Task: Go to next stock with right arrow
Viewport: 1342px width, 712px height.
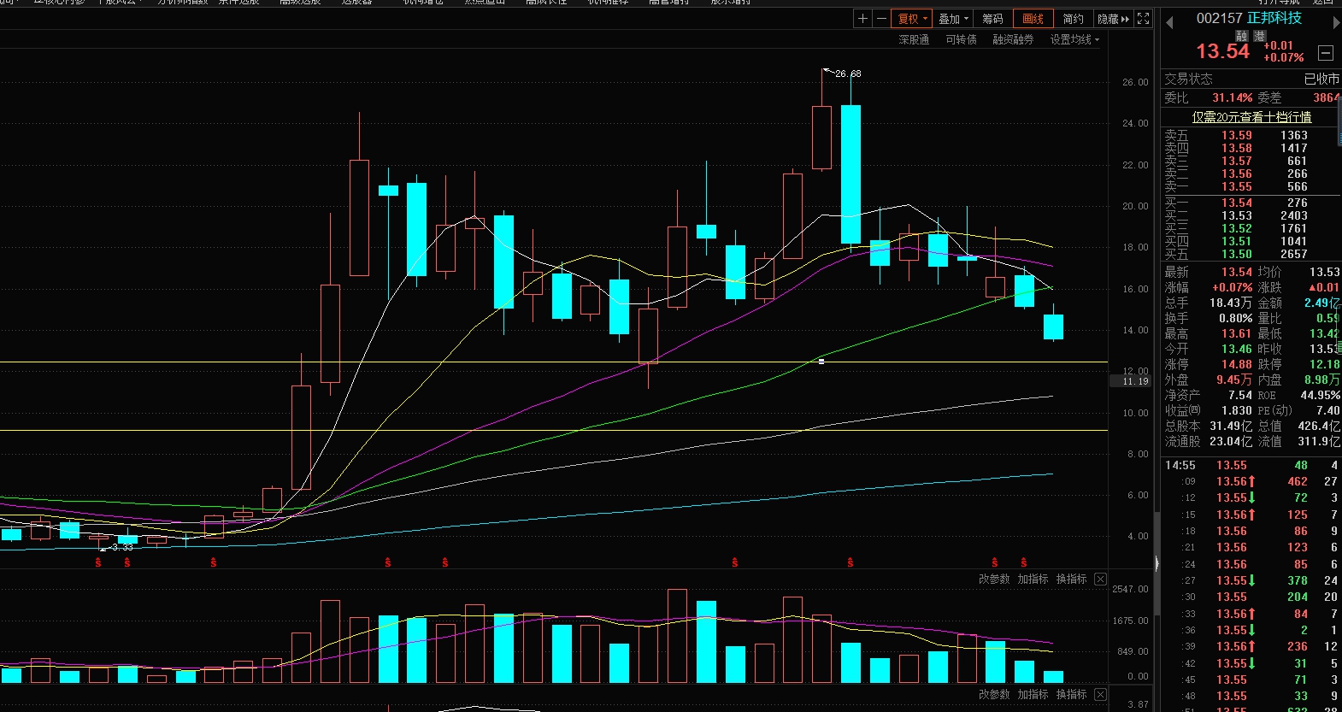Action: (1336, 23)
